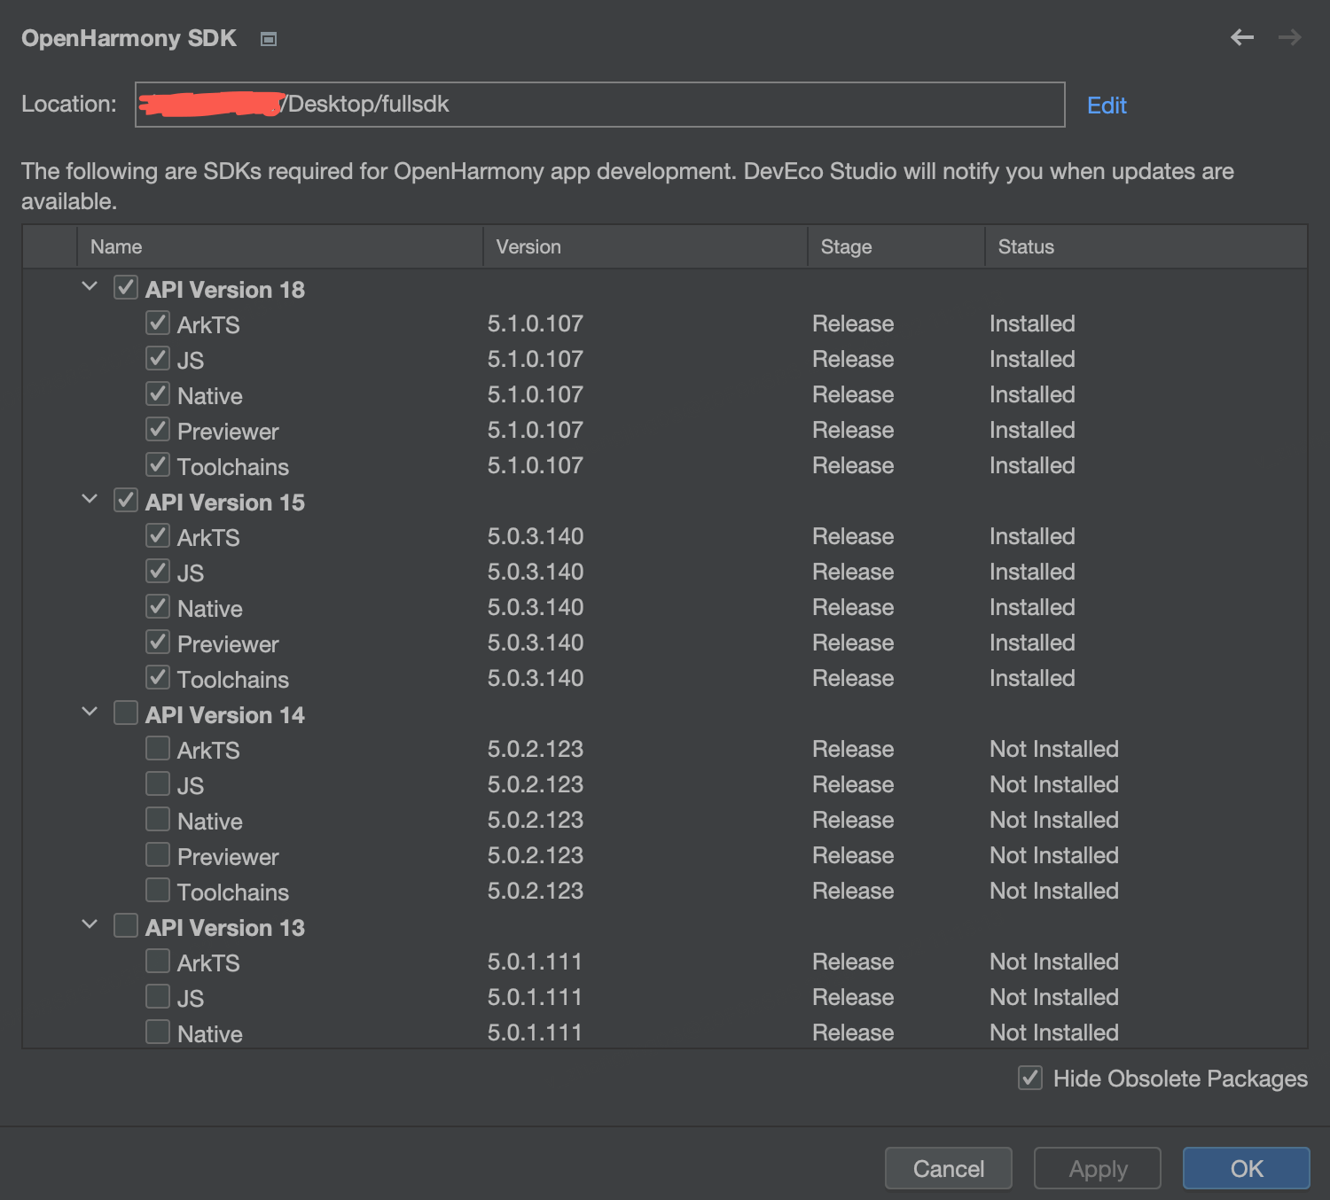Click the Name column header
This screenshot has width=1330, height=1200.
pos(280,246)
